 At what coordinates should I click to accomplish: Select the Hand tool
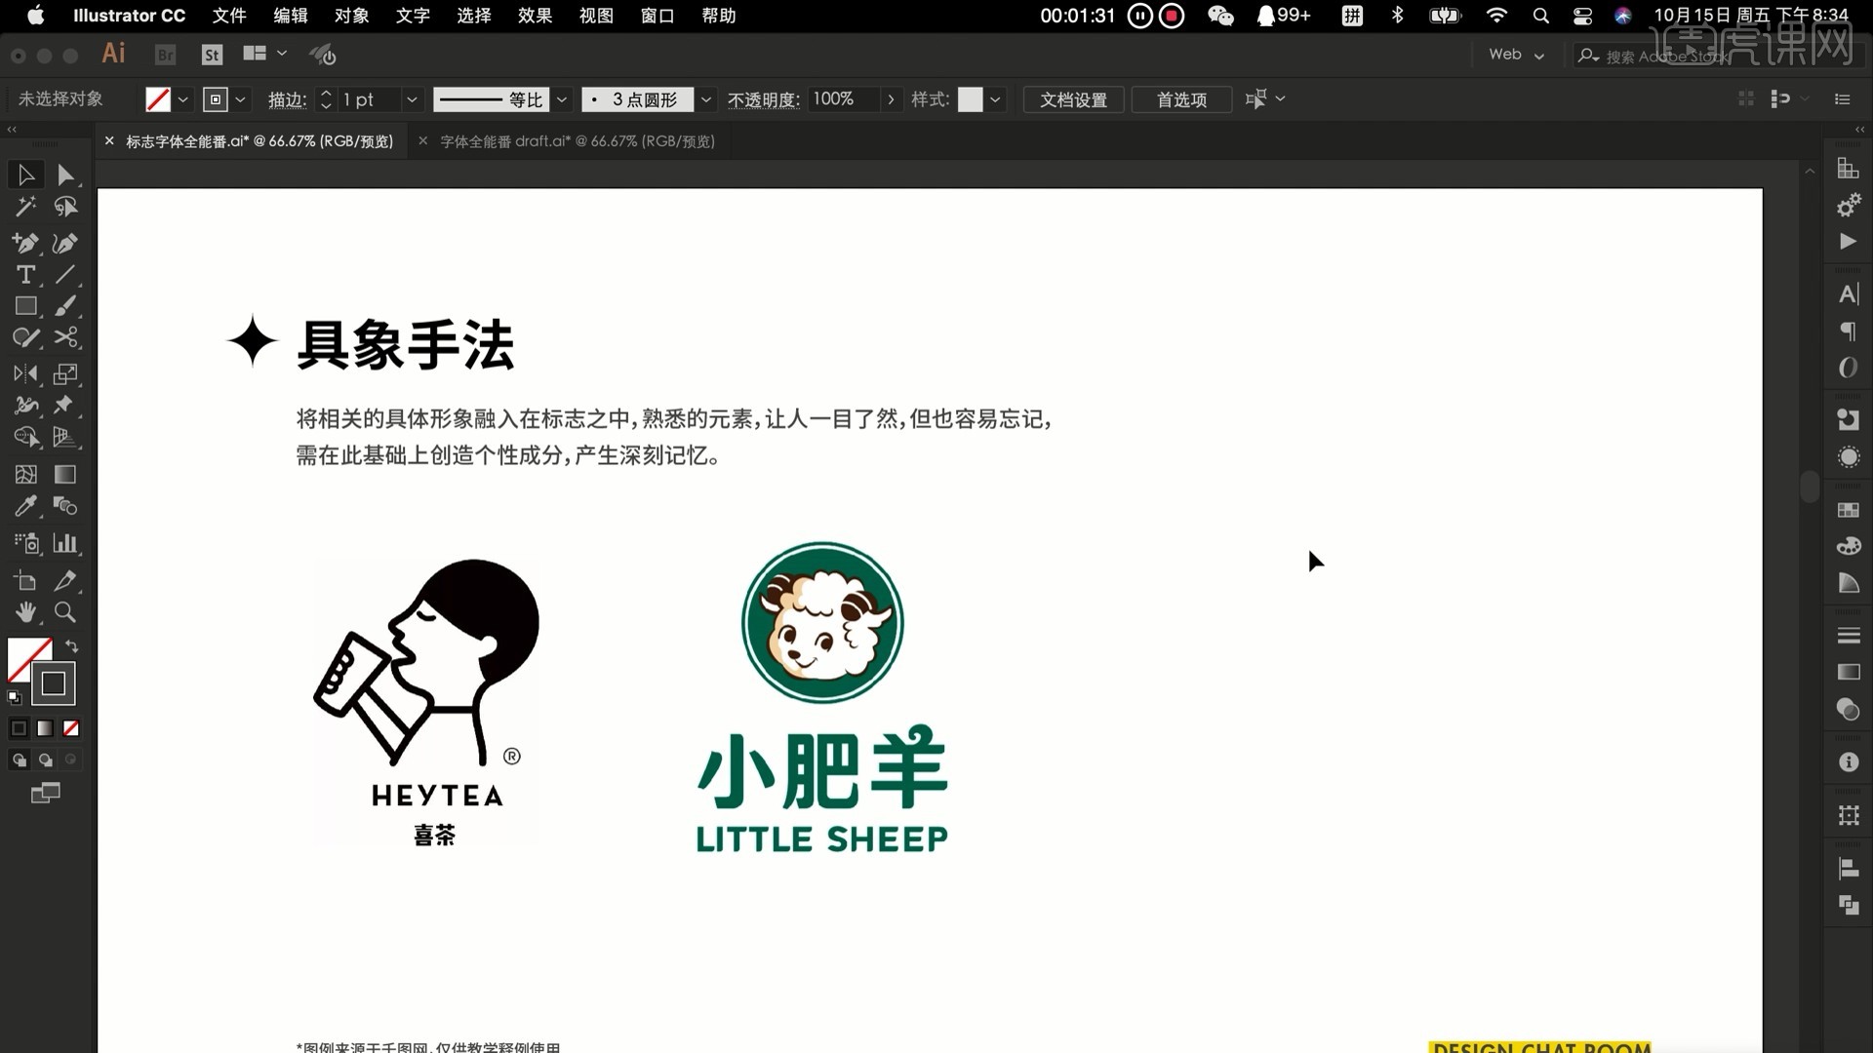(x=25, y=612)
